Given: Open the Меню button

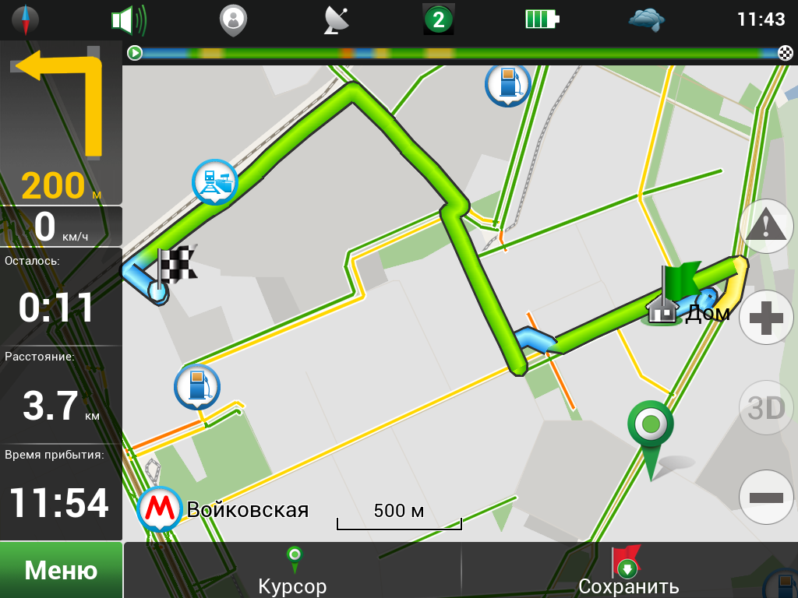Looking at the screenshot, I should [x=61, y=569].
